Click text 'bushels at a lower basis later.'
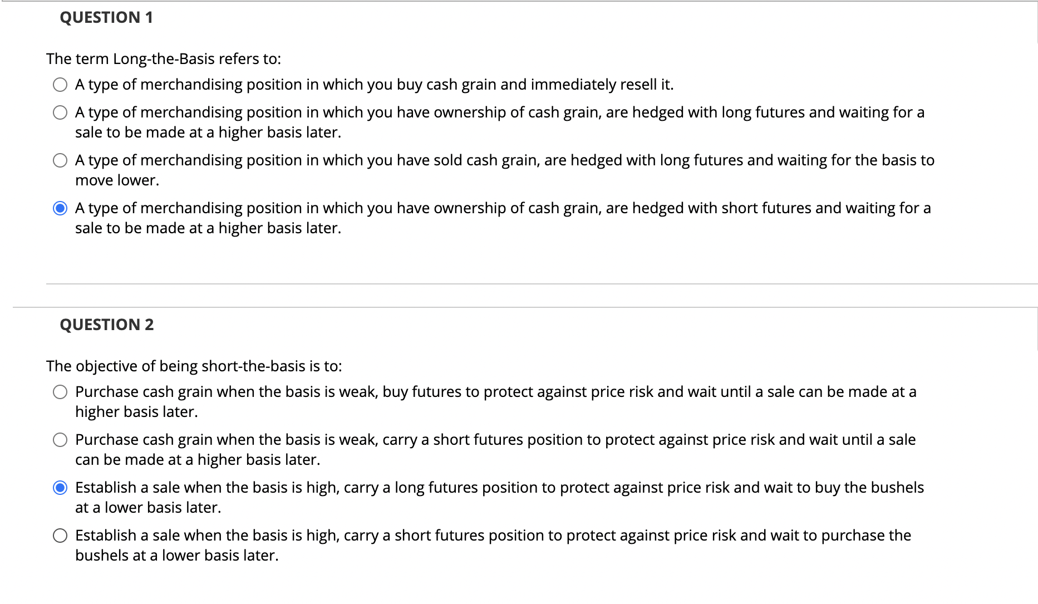Screen dimensions: 1038x604 click(176, 556)
